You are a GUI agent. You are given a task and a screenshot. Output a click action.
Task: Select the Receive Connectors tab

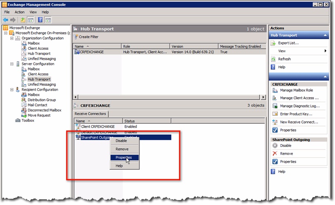coord(91,114)
